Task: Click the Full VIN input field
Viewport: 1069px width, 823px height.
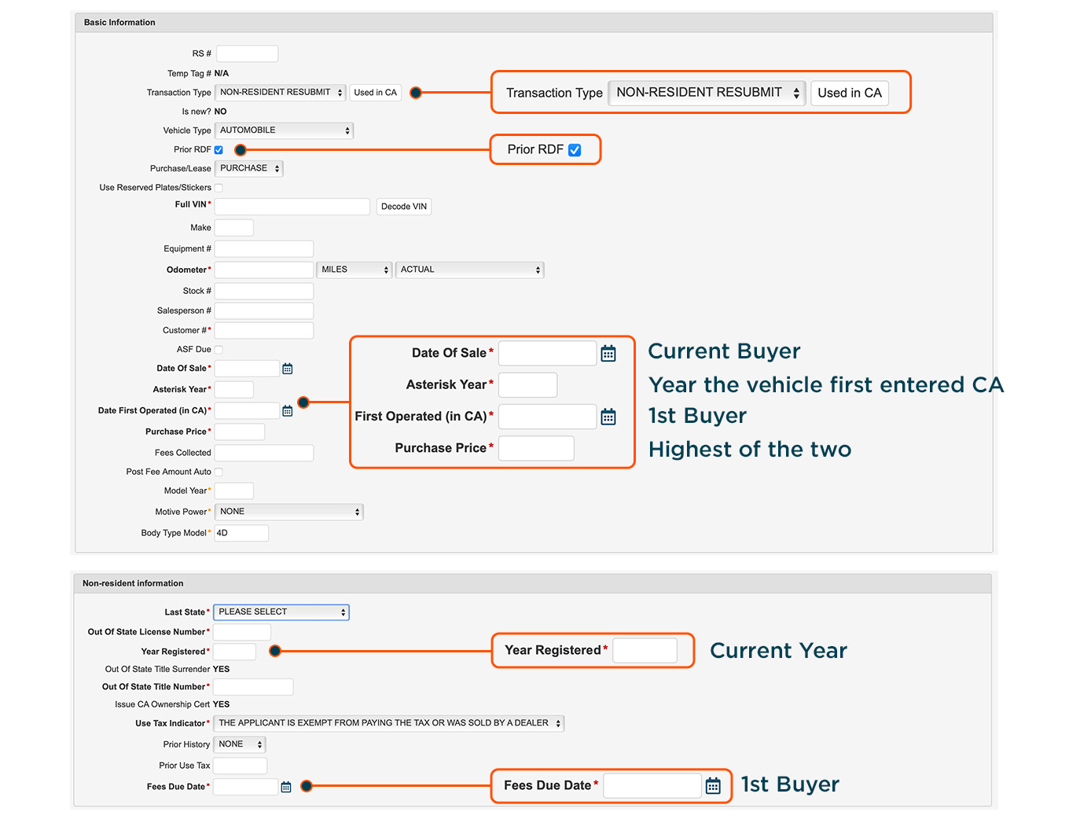Action: click(292, 207)
